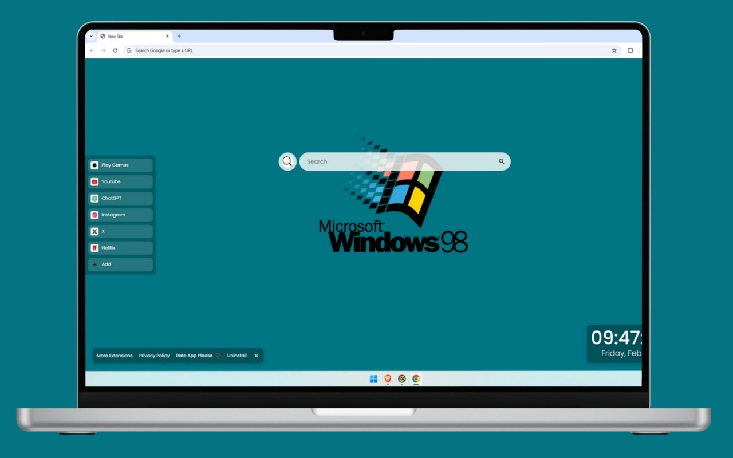
Task: Open the Play Games shortcut
Action: click(x=120, y=165)
